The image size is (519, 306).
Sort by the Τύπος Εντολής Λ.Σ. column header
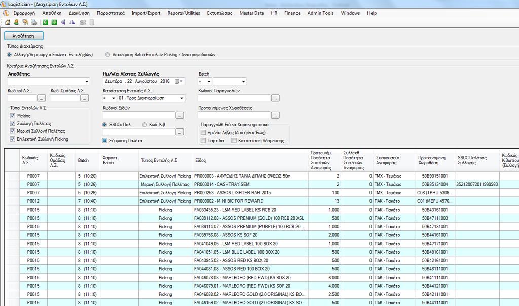pyautogui.click(x=166, y=160)
